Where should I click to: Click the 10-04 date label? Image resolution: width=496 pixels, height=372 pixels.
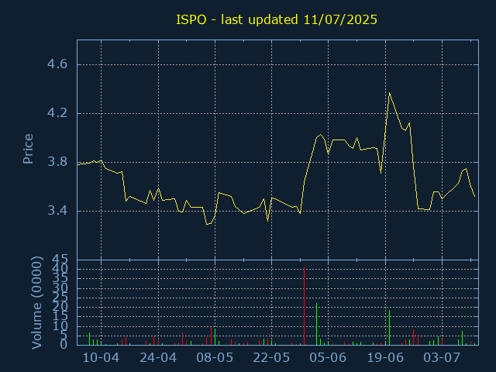[101, 358]
